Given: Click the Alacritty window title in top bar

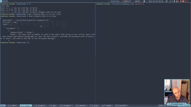Looking at the screenshot, I should coord(115,1).
